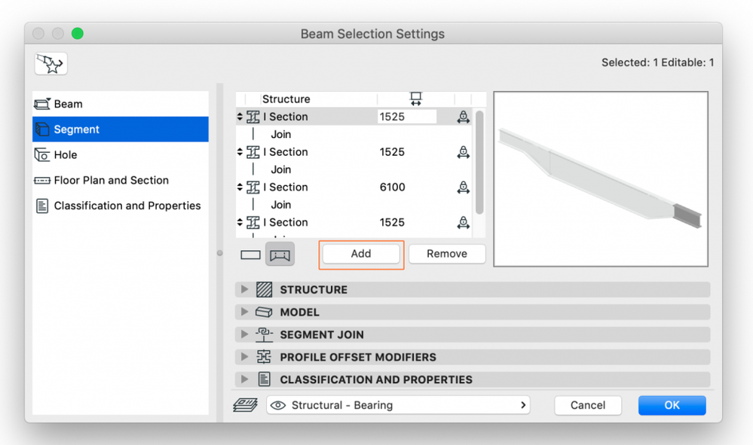
Task: Click the Add segment button
Action: (361, 254)
